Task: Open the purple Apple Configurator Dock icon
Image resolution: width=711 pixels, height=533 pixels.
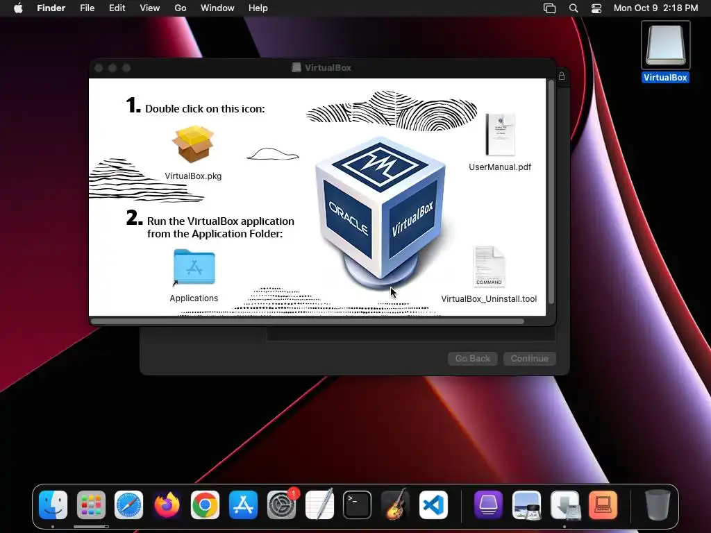Action: [x=488, y=505]
